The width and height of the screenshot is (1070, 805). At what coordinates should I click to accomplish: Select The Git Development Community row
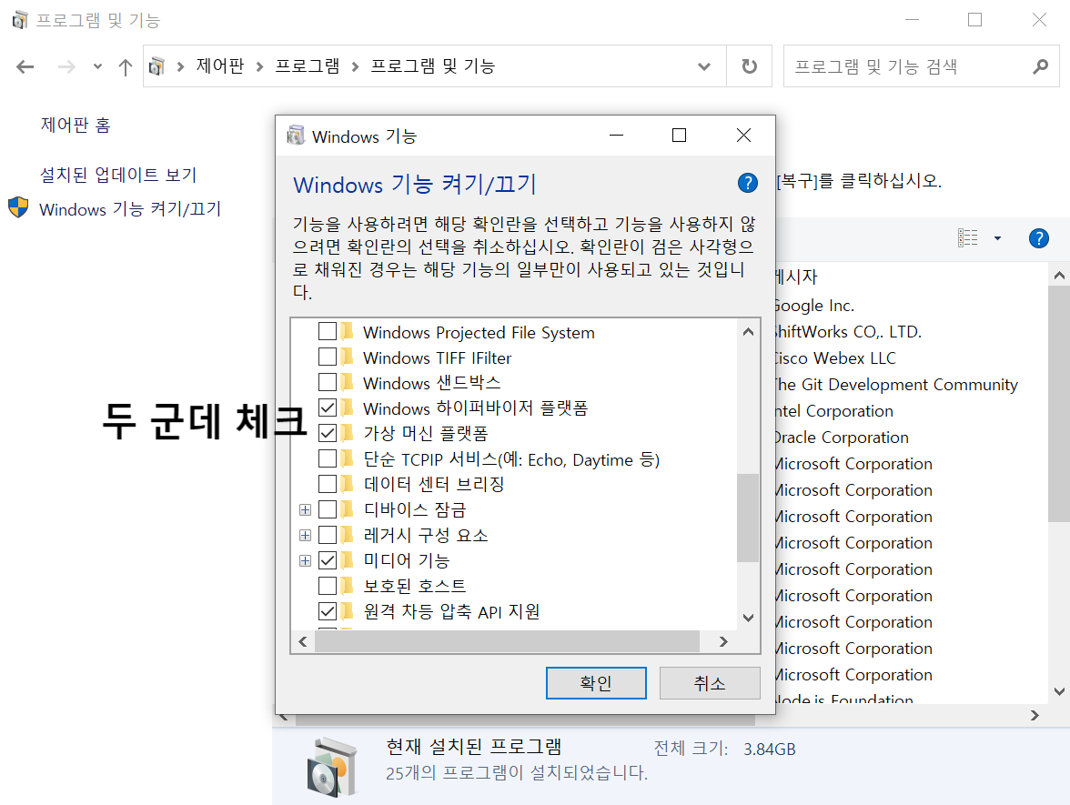pos(897,385)
